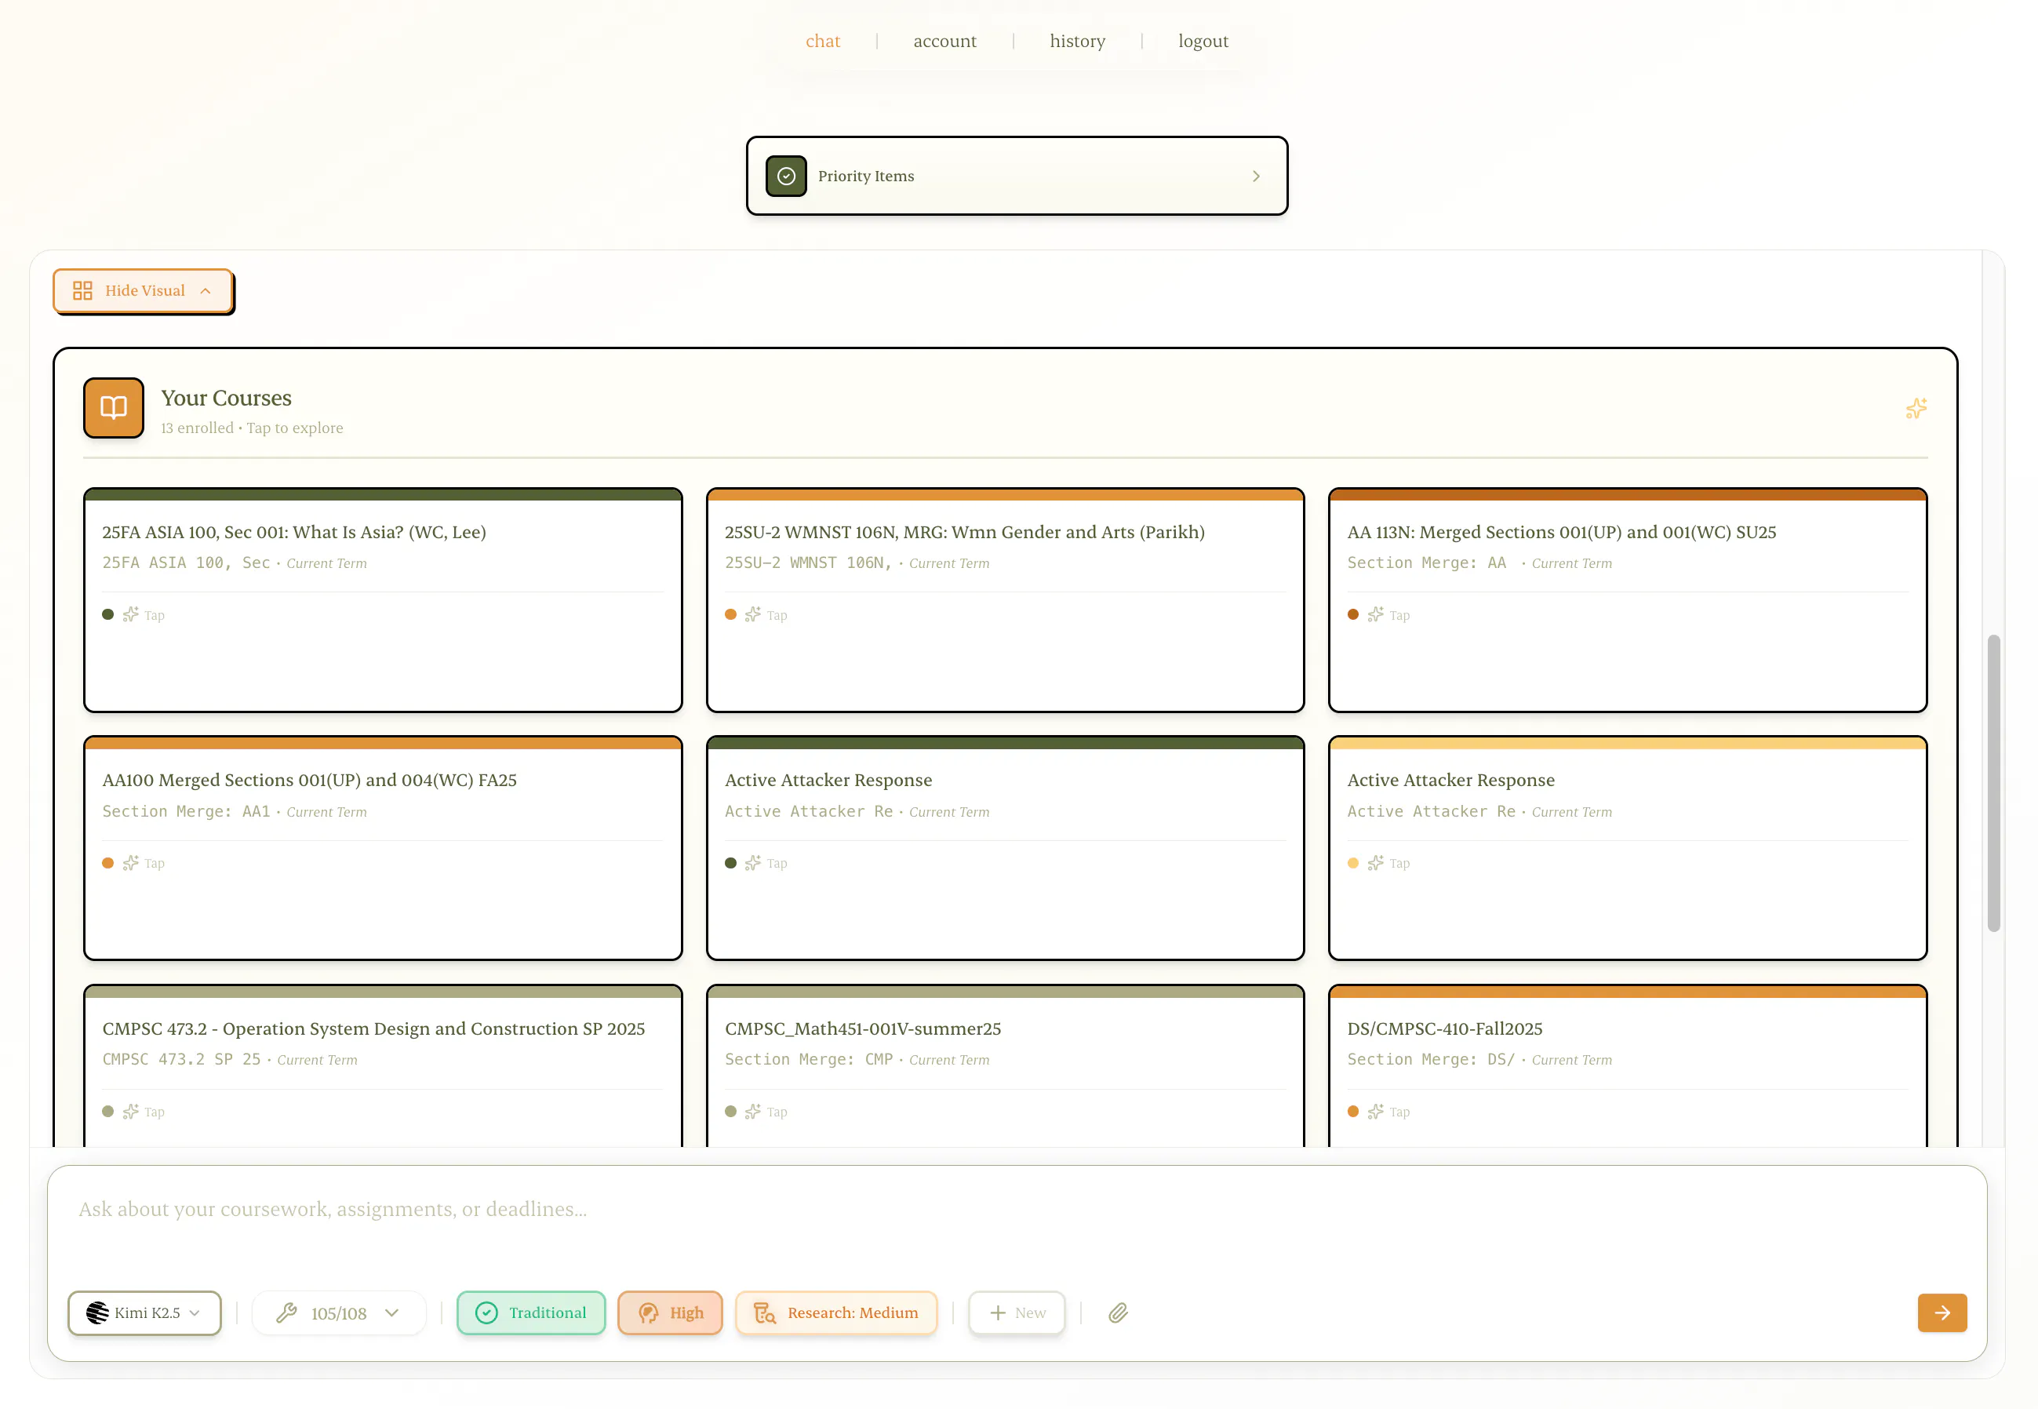2038x1409 pixels.
Task: Collapse the visual with Hide Visual
Action: coord(143,290)
